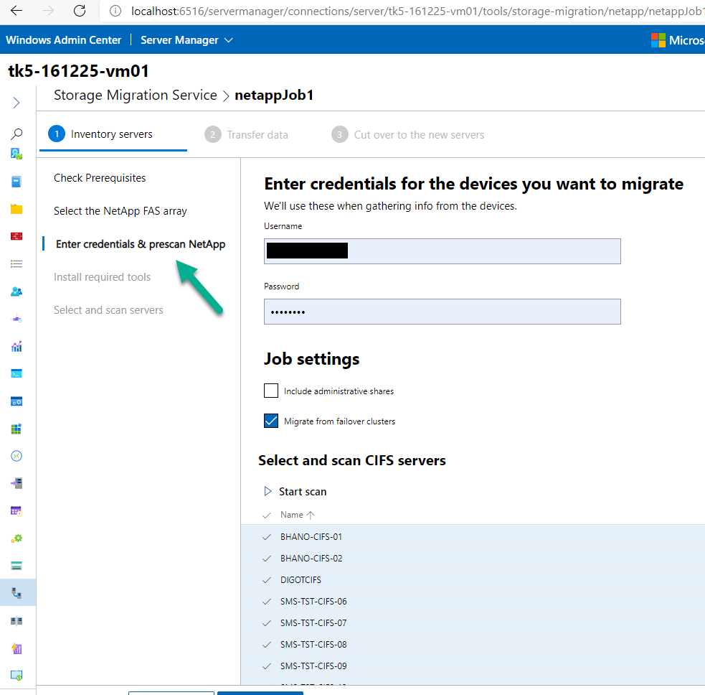705x695 pixels.
Task: Open the Remote Desktop icon
Action: [16, 456]
